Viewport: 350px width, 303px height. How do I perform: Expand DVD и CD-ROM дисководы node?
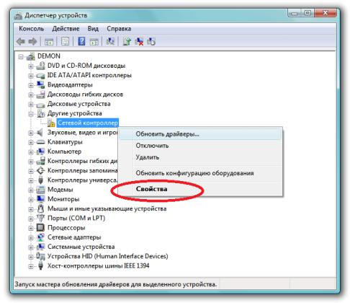click(31, 66)
